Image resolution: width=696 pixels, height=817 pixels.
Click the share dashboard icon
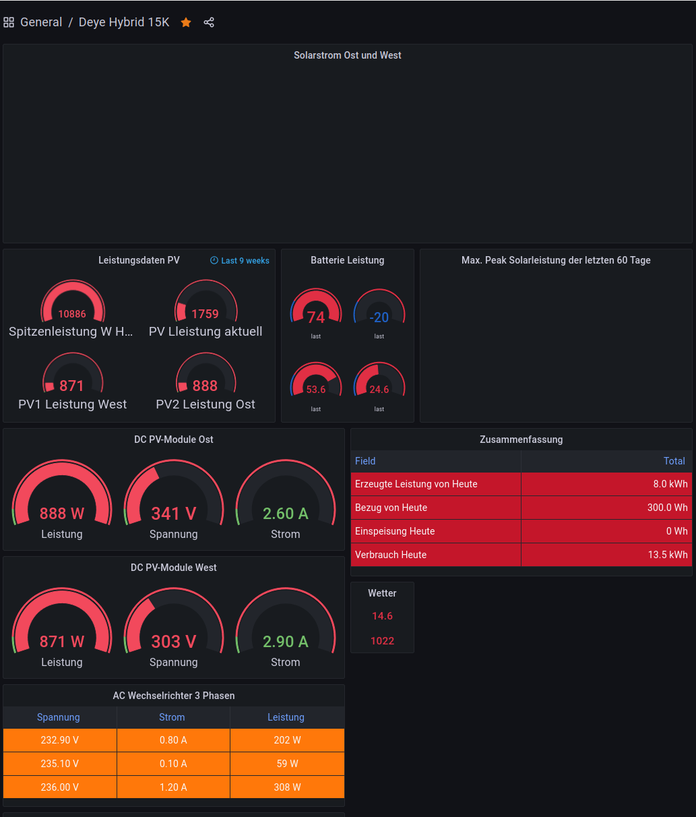click(209, 22)
